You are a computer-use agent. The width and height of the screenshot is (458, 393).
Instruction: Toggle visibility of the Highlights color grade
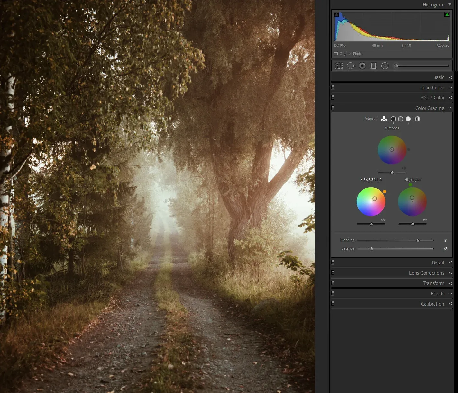(425, 220)
